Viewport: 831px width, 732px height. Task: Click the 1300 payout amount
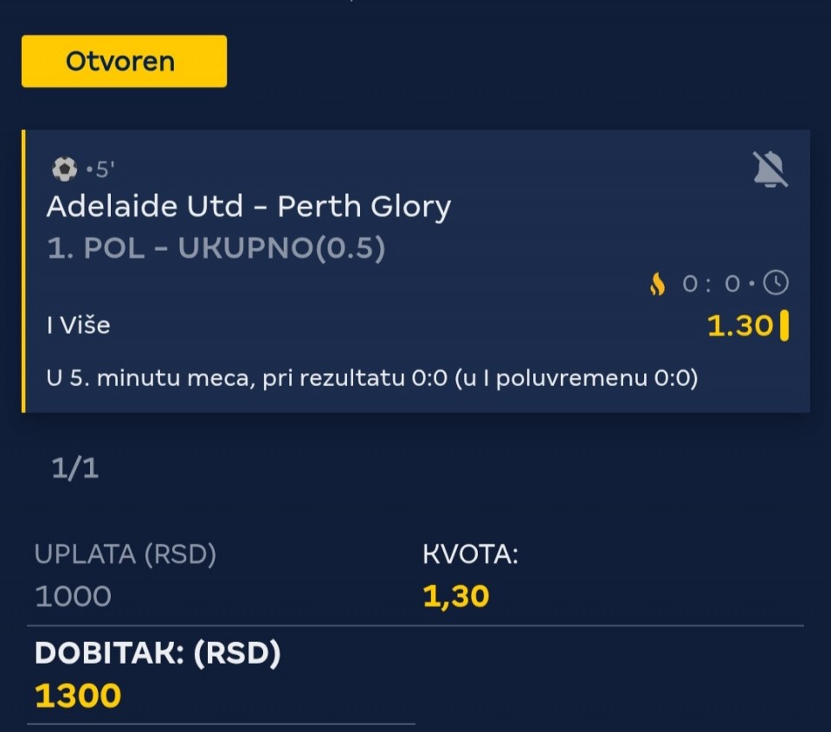[x=78, y=696]
